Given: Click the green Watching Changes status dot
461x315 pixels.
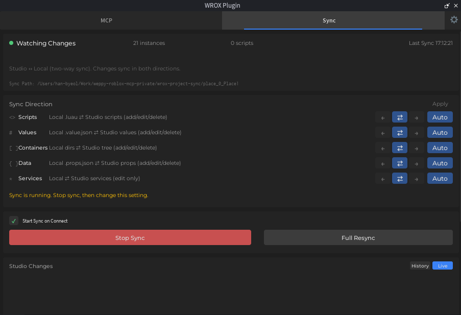Looking at the screenshot, I should (11, 43).
